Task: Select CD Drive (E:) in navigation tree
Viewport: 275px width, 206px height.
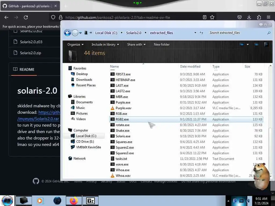Action: (x=85, y=142)
